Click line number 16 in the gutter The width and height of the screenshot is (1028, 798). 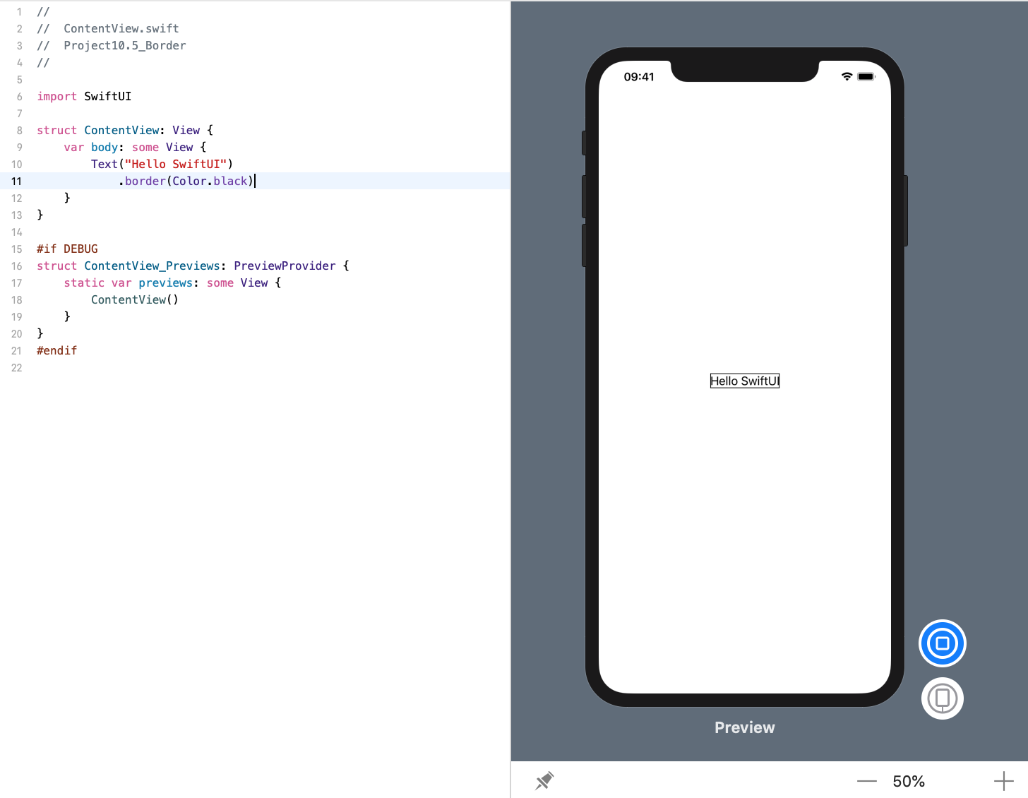(x=16, y=266)
